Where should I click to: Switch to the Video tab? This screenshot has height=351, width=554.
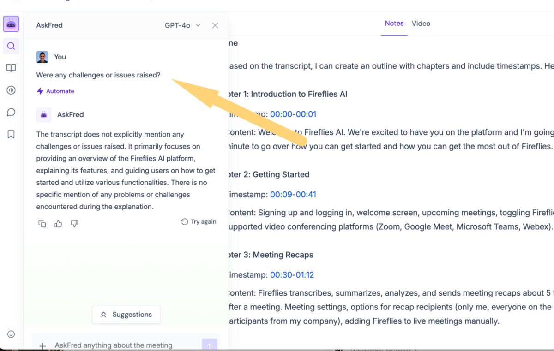(x=421, y=24)
